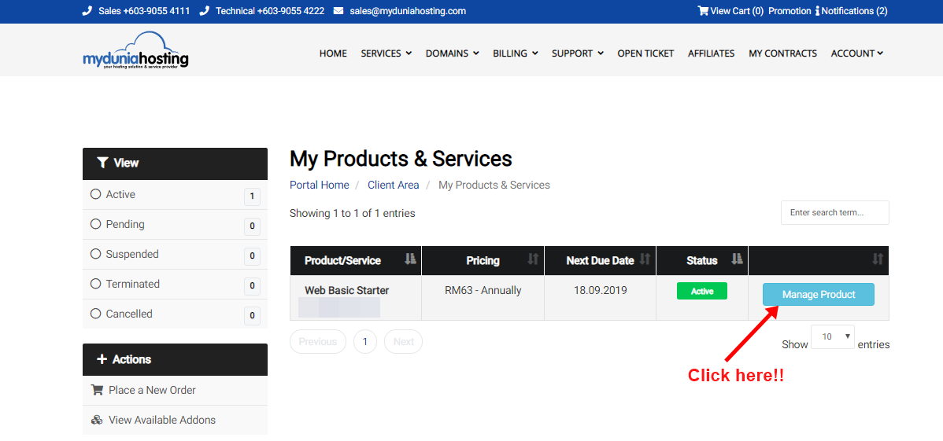Open the My Contracts menu item
The width and height of the screenshot is (943, 441).
tap(782, 53)
